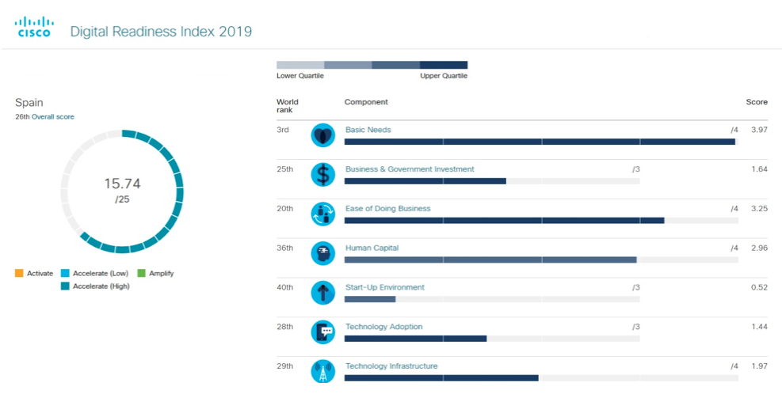
Task: Click the 36th world rank
Action: coord(284,248)
